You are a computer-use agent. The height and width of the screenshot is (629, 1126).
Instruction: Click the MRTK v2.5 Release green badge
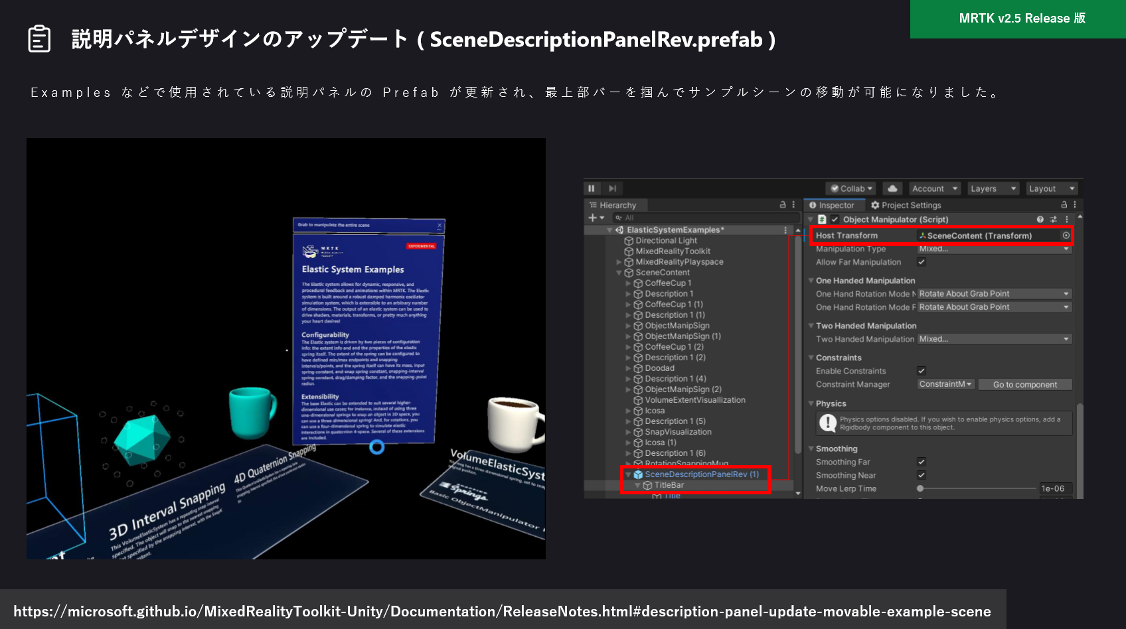click(1018, 19)
